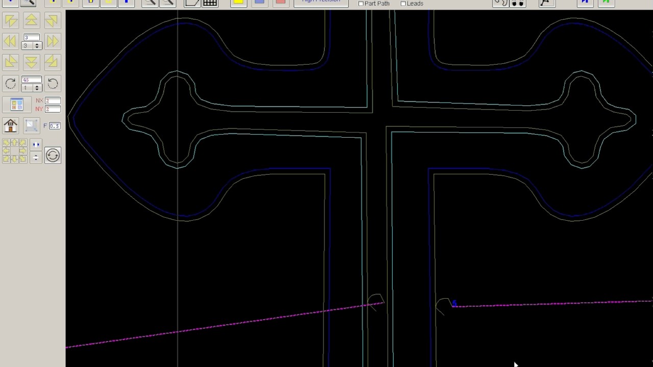
Task: Click the small up arrow in compass grid
Action: point(14,143)
